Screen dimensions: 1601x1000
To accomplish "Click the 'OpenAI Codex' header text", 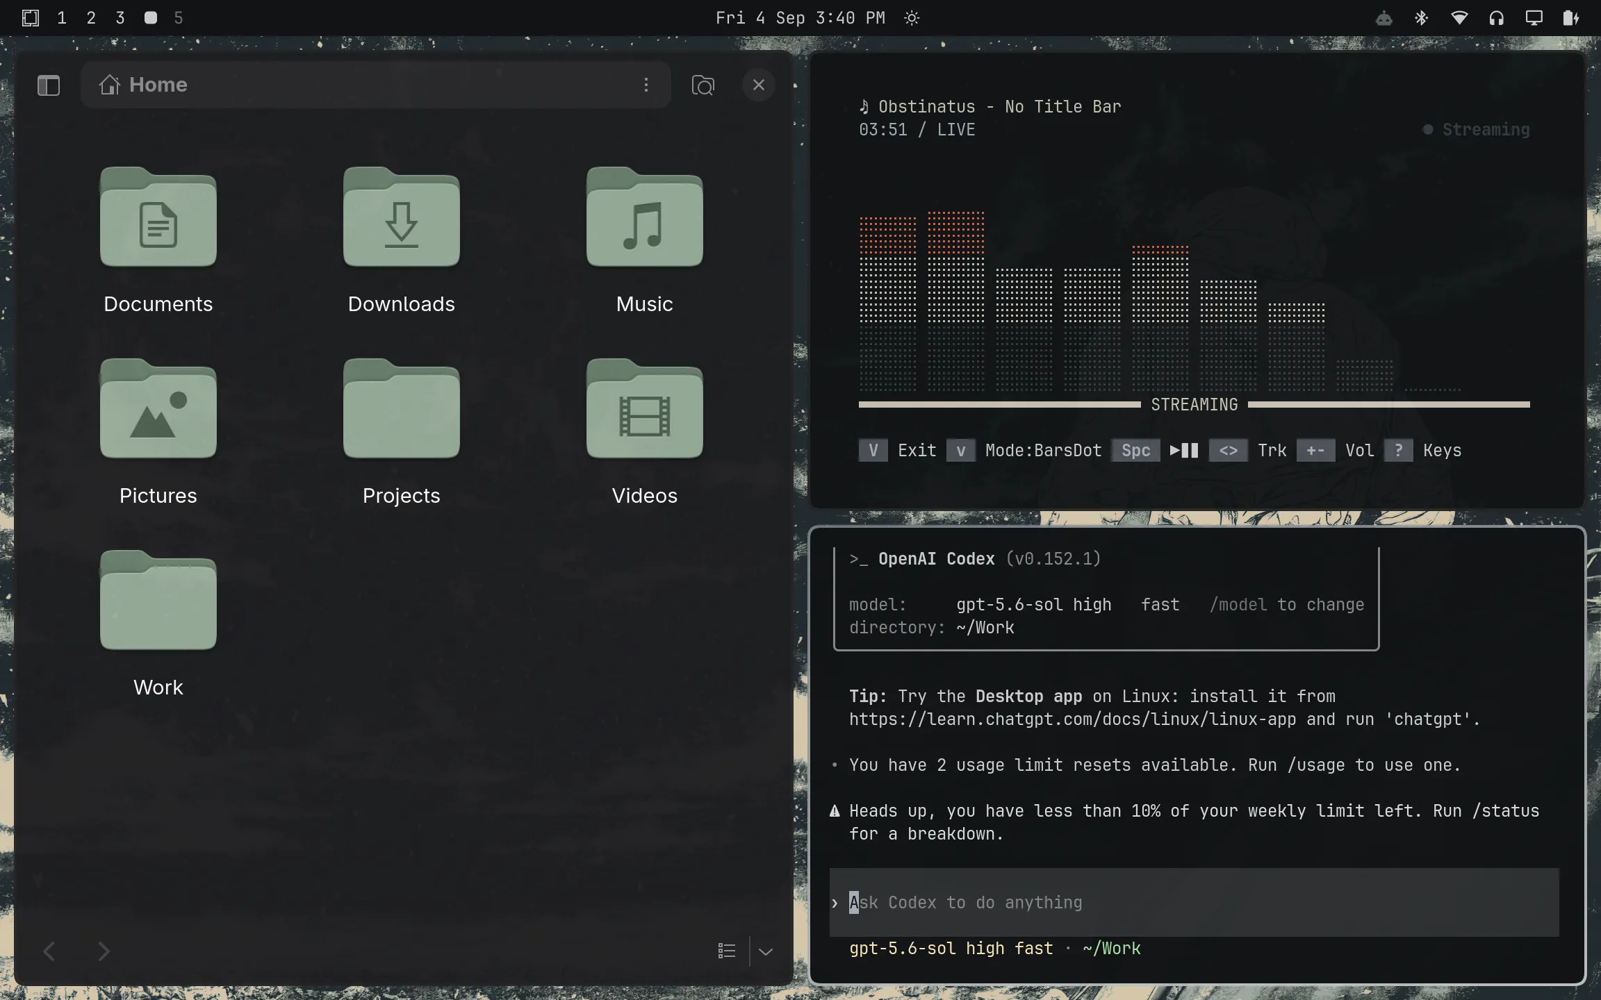I will click(937, 559).
